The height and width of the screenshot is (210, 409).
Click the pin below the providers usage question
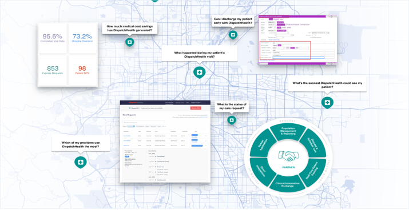(x=81, y=162)
